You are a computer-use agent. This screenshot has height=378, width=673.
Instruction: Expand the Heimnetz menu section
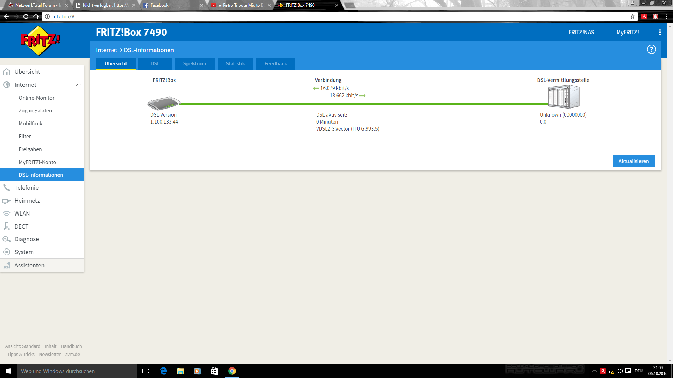[x=27, y=201]
